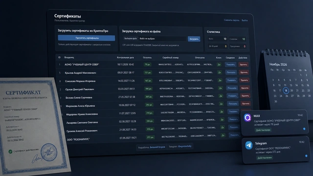313x176 pixels.
Task: Click Показать for Громов Алексей Романович
Action: point(234,127)
